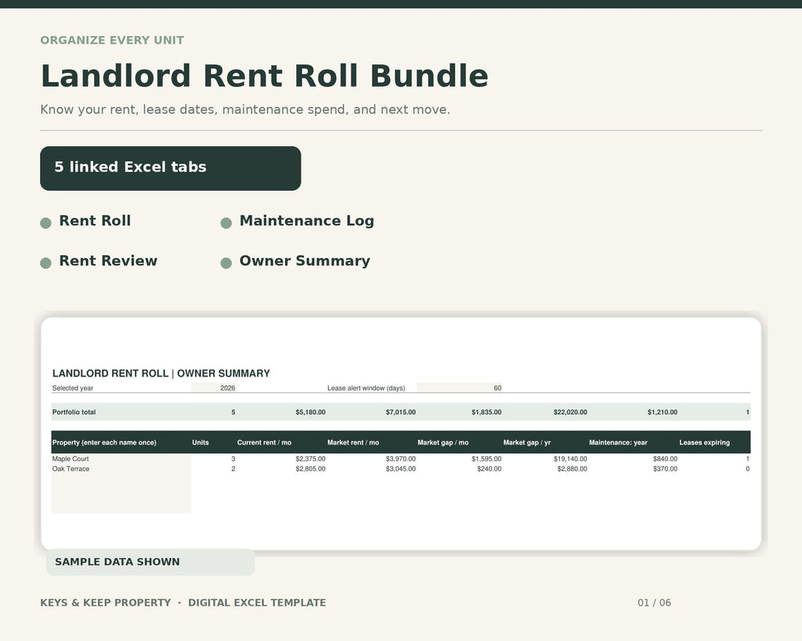Click the "Market gap / yr" column header
802x641 pixels.
point(527,443)
